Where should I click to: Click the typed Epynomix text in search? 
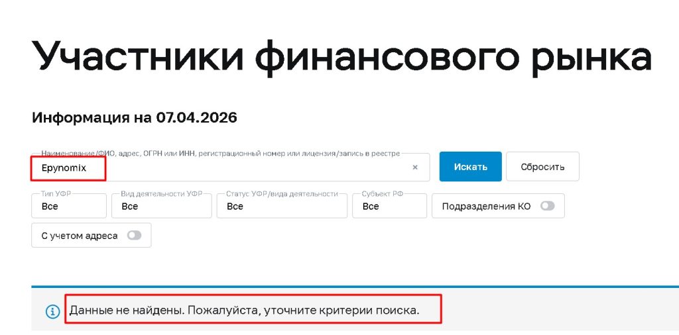(64, 168)
